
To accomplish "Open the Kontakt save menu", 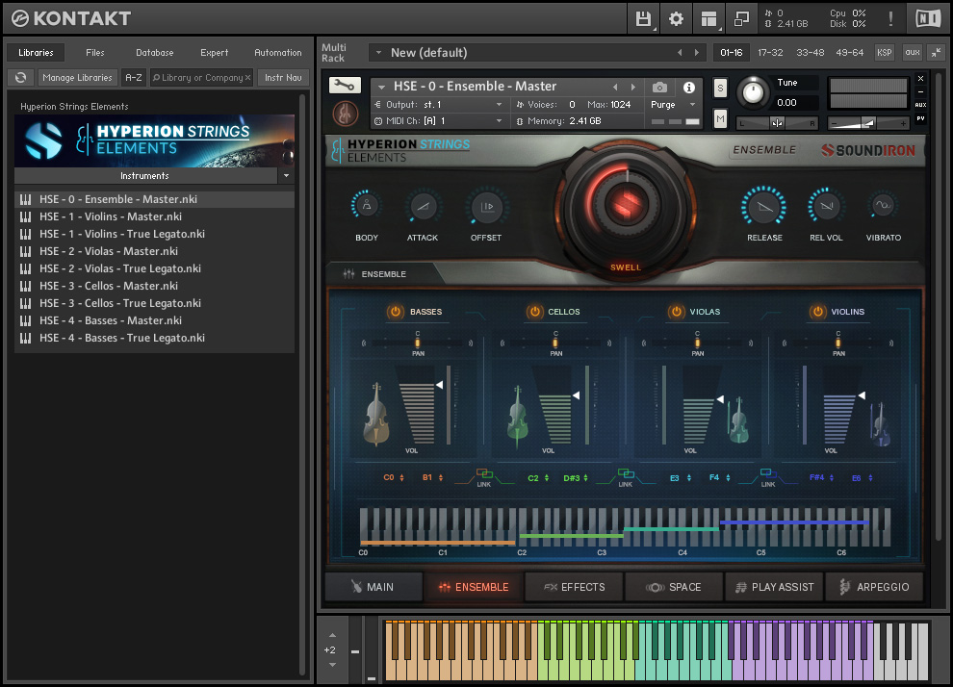I will [643, 19].
